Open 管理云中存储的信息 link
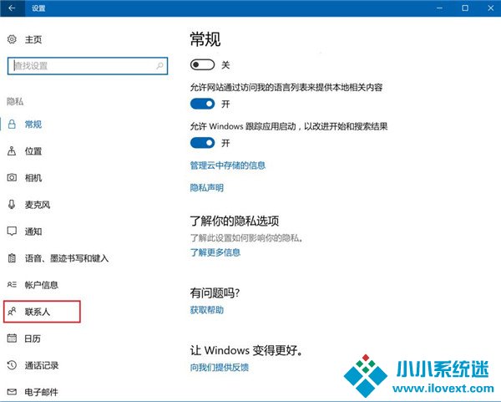 pyautogui.click(x=227, y=165)
